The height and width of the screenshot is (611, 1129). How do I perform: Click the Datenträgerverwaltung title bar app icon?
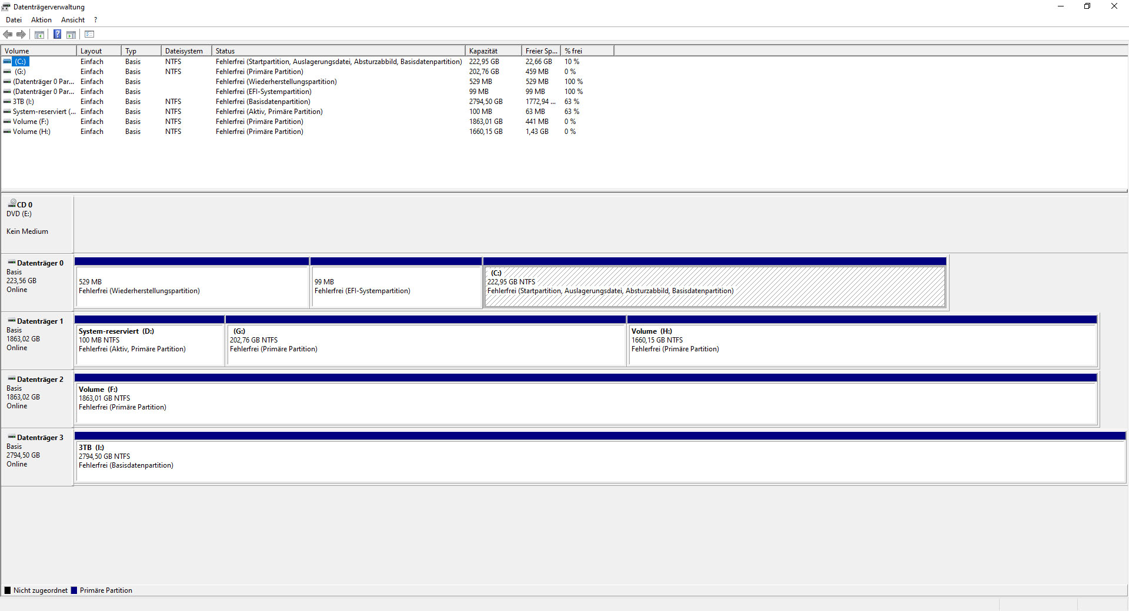point(6,6)
